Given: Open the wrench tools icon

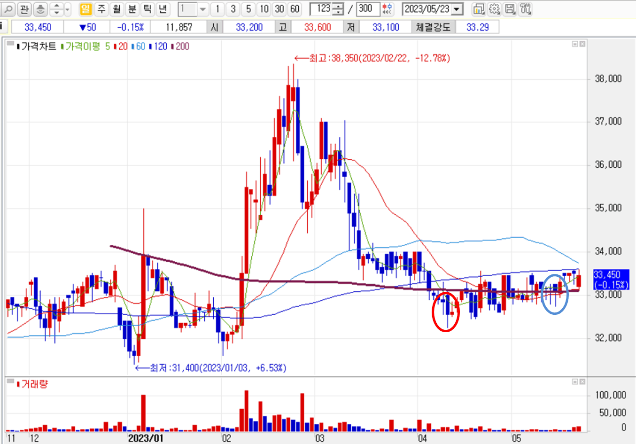Looking at the screenshot, I should [x=525, y=9].
